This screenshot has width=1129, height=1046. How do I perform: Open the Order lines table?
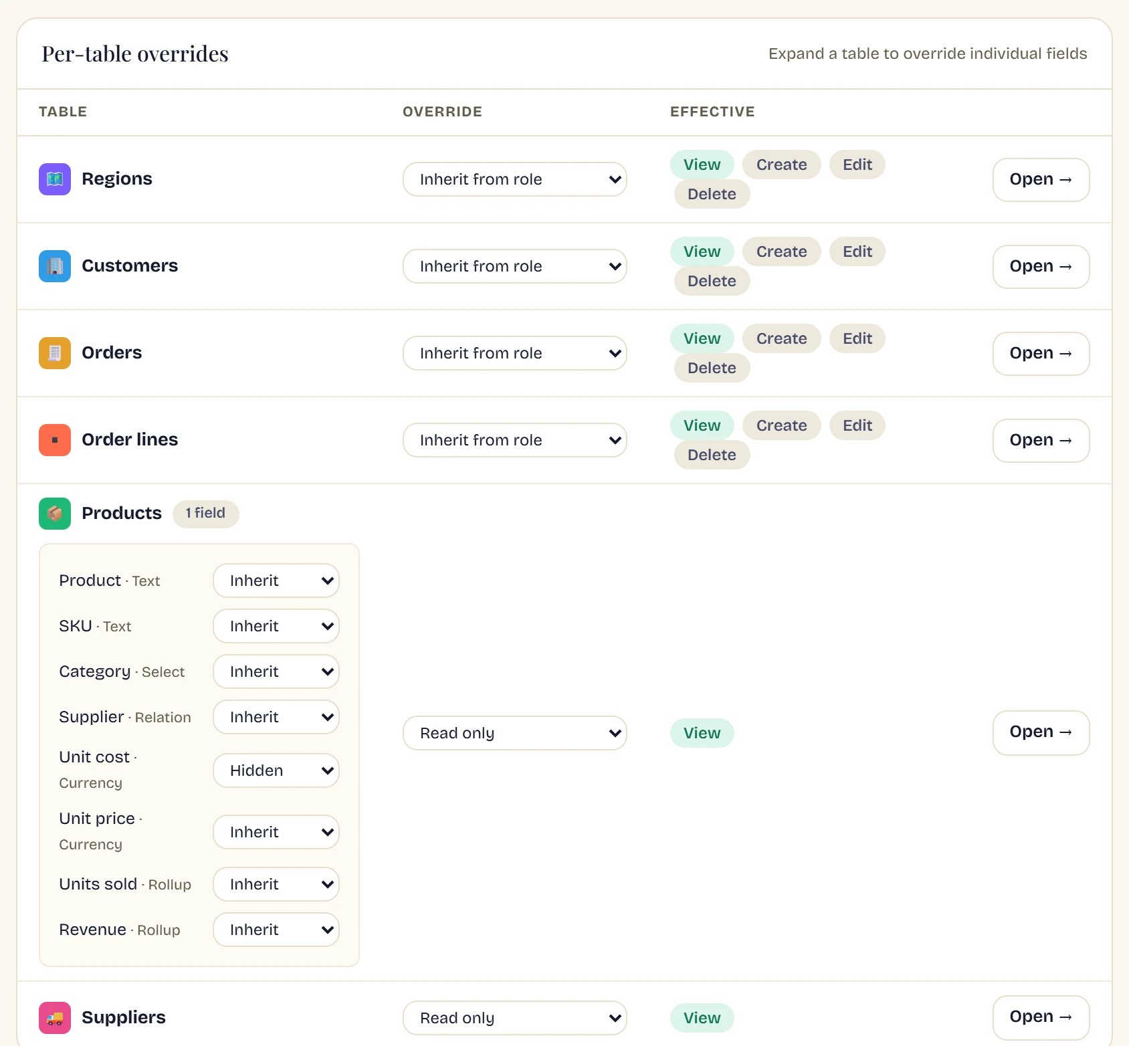click(x=1041, y=441)
